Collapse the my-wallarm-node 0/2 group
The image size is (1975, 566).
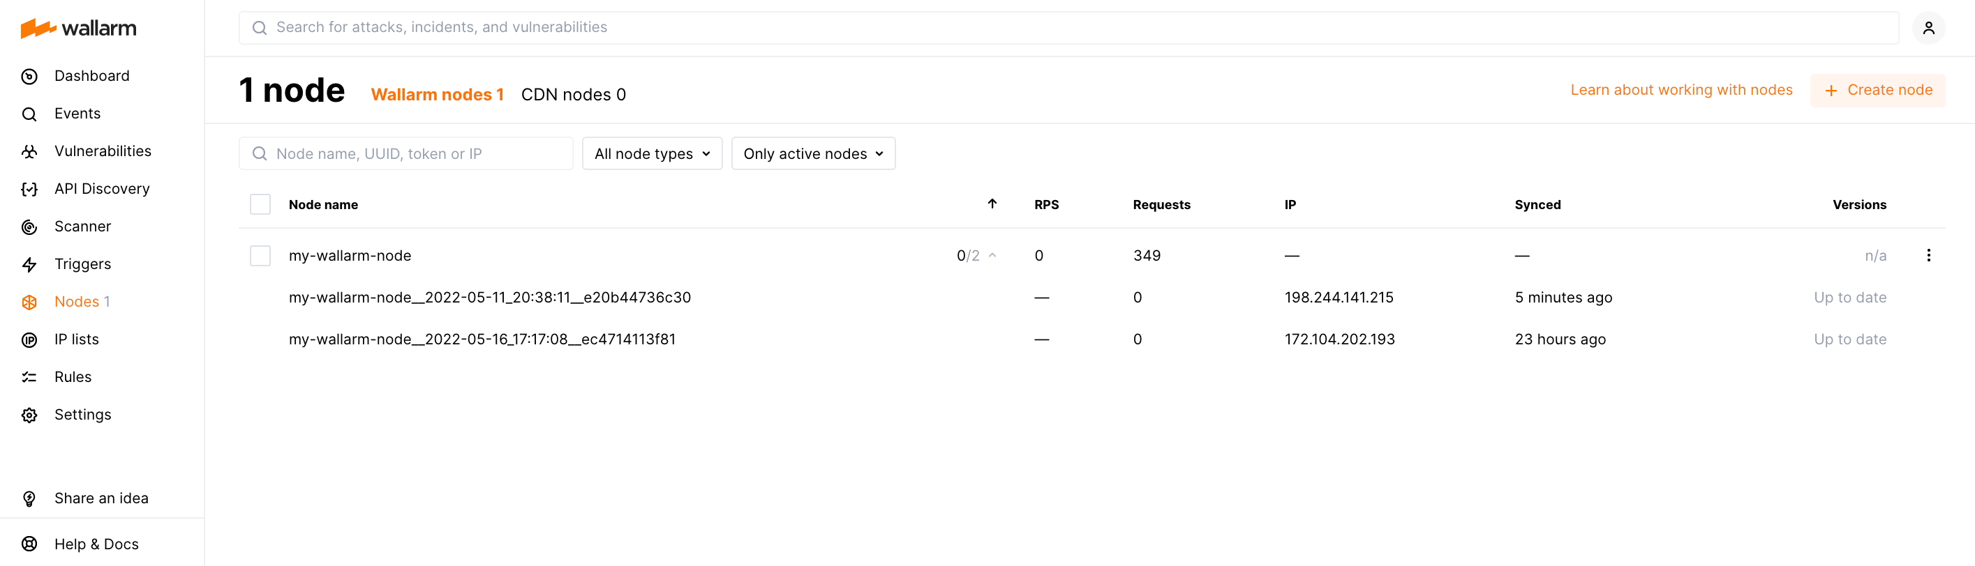992,256
